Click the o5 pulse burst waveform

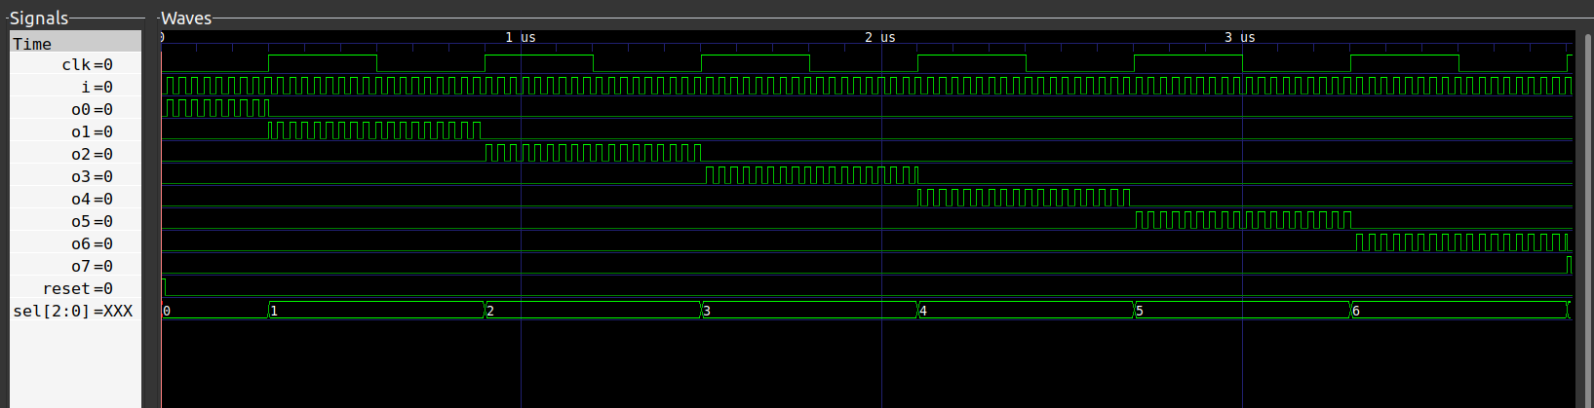(x=1243, y=220)
